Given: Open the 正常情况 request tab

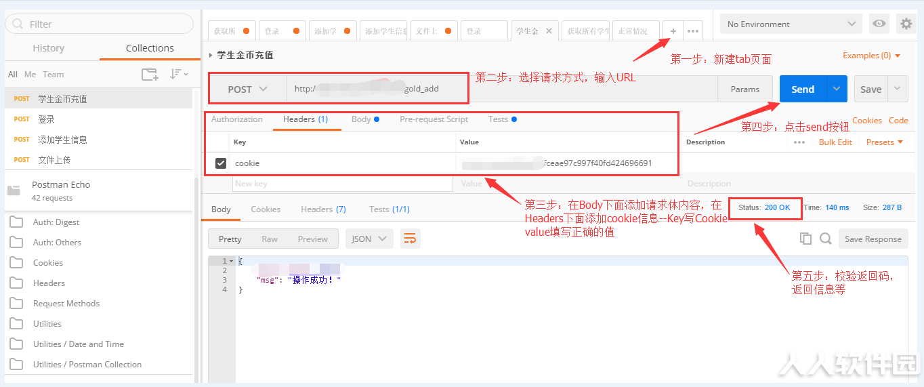Looking at the screenshot, I should point(635,31).
